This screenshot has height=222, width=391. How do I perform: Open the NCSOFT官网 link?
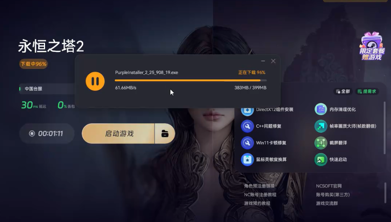click(329, 186)
